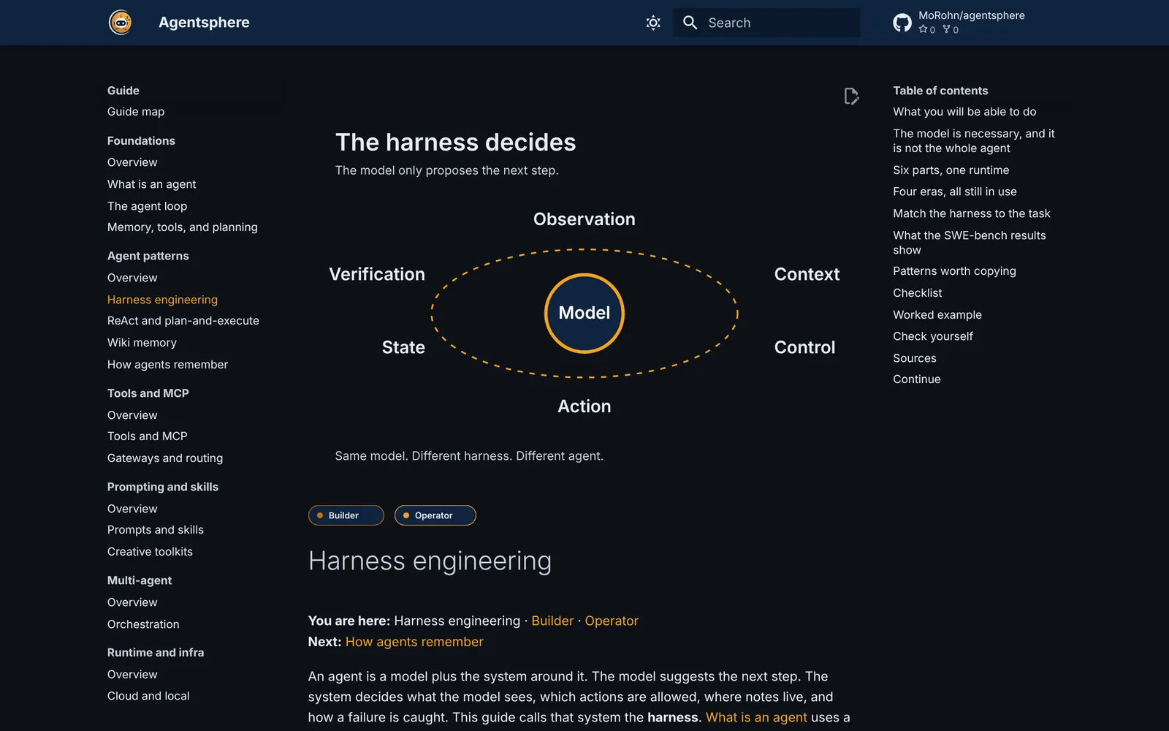
Task: Open the Tools and MCP Overview page
Action: point(132,415)
